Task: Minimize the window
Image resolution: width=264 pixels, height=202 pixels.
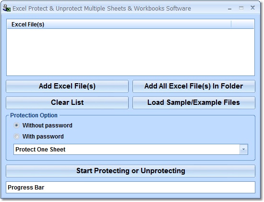Action: [x=229, y=9]
